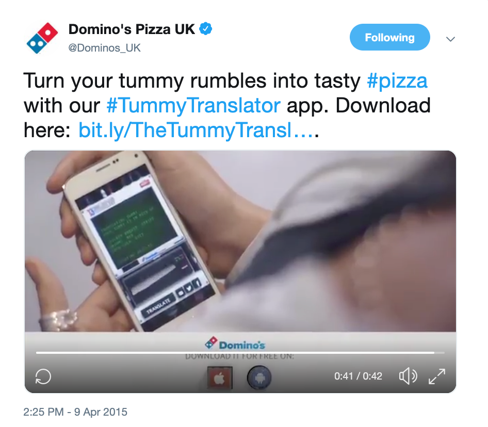Seek on the video progress bar
The width and height of the screenshot is (488, 427).
(240, 353)
